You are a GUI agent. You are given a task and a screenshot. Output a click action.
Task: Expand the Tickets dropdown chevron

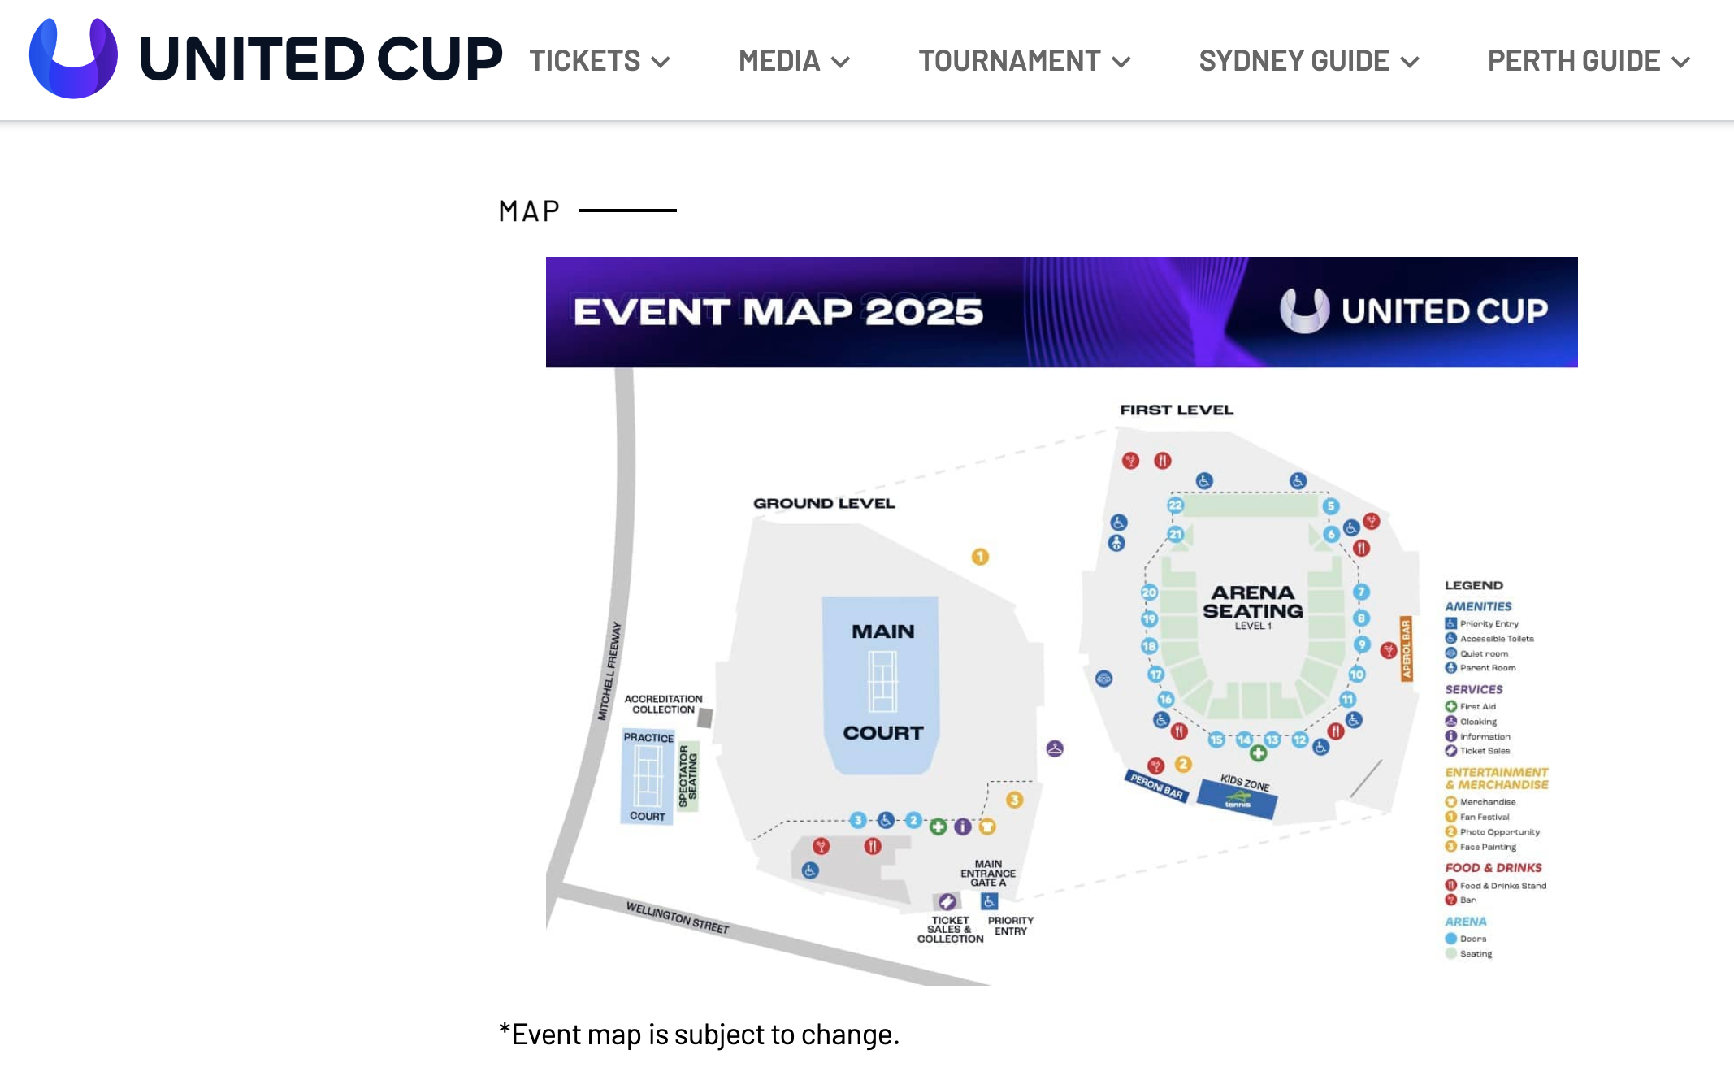pos(661,62)
